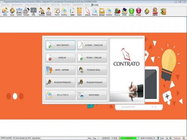Image resolution: width=187 pixels, height=140 pixels.
Task: Click the man and woman people icon
Action: [42, 12]
